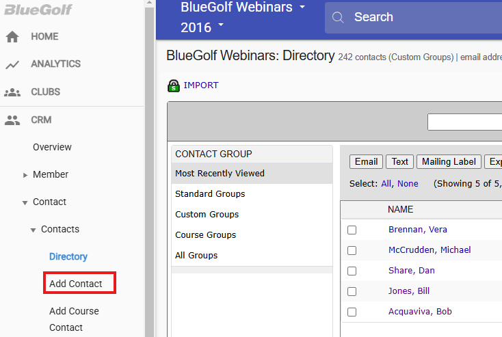Click the magnifier icon in Search
This screenshot has height=337, width=502.
[338, 17]
